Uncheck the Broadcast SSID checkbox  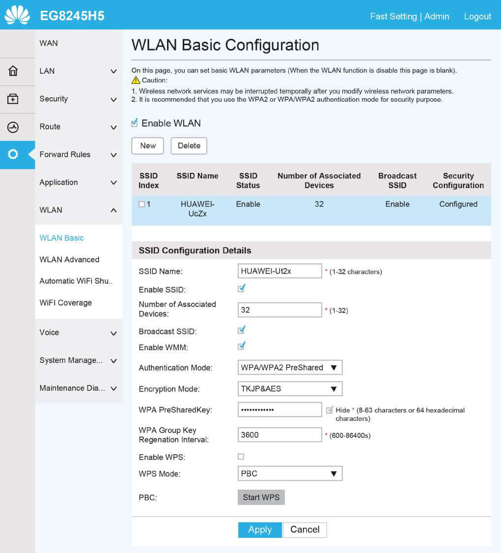coord(241,330)
